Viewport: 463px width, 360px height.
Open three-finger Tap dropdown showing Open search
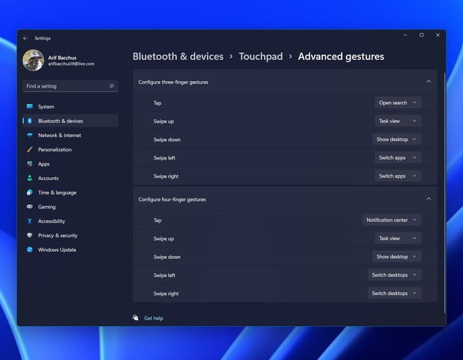(x=398, y=102)
